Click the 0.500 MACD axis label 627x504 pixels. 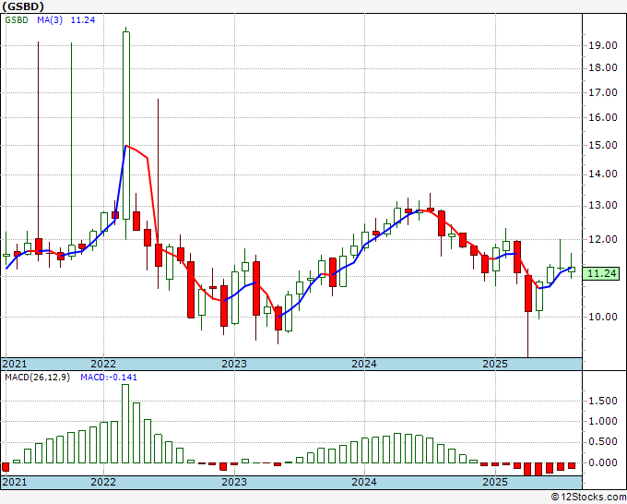(603, 441)
